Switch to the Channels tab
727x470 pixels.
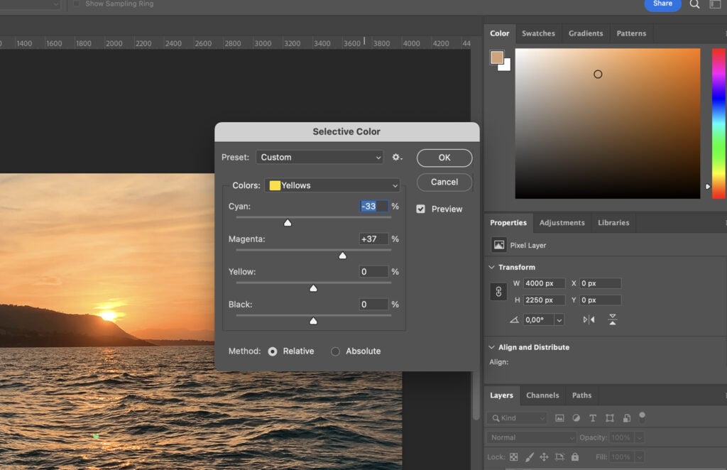542,395
